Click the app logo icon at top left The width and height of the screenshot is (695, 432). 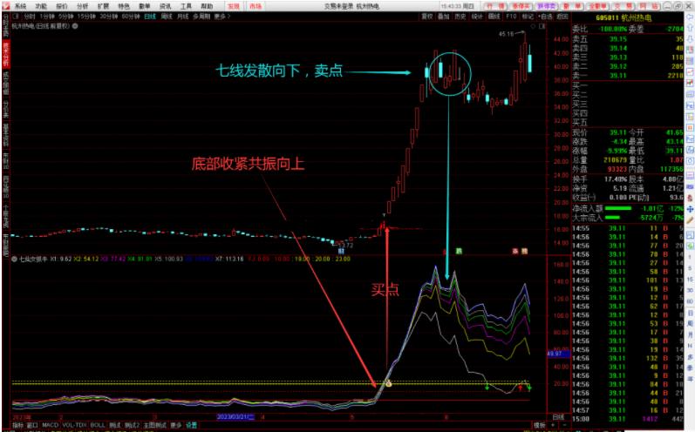point(6,6)
